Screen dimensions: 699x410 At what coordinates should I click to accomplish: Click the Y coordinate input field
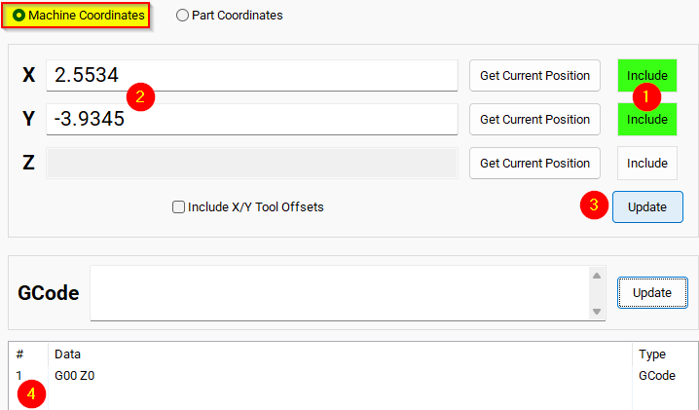pos(292,119)
